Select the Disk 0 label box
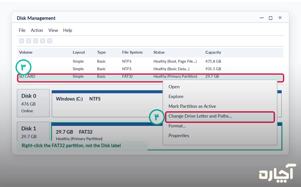 coord(33,103)
